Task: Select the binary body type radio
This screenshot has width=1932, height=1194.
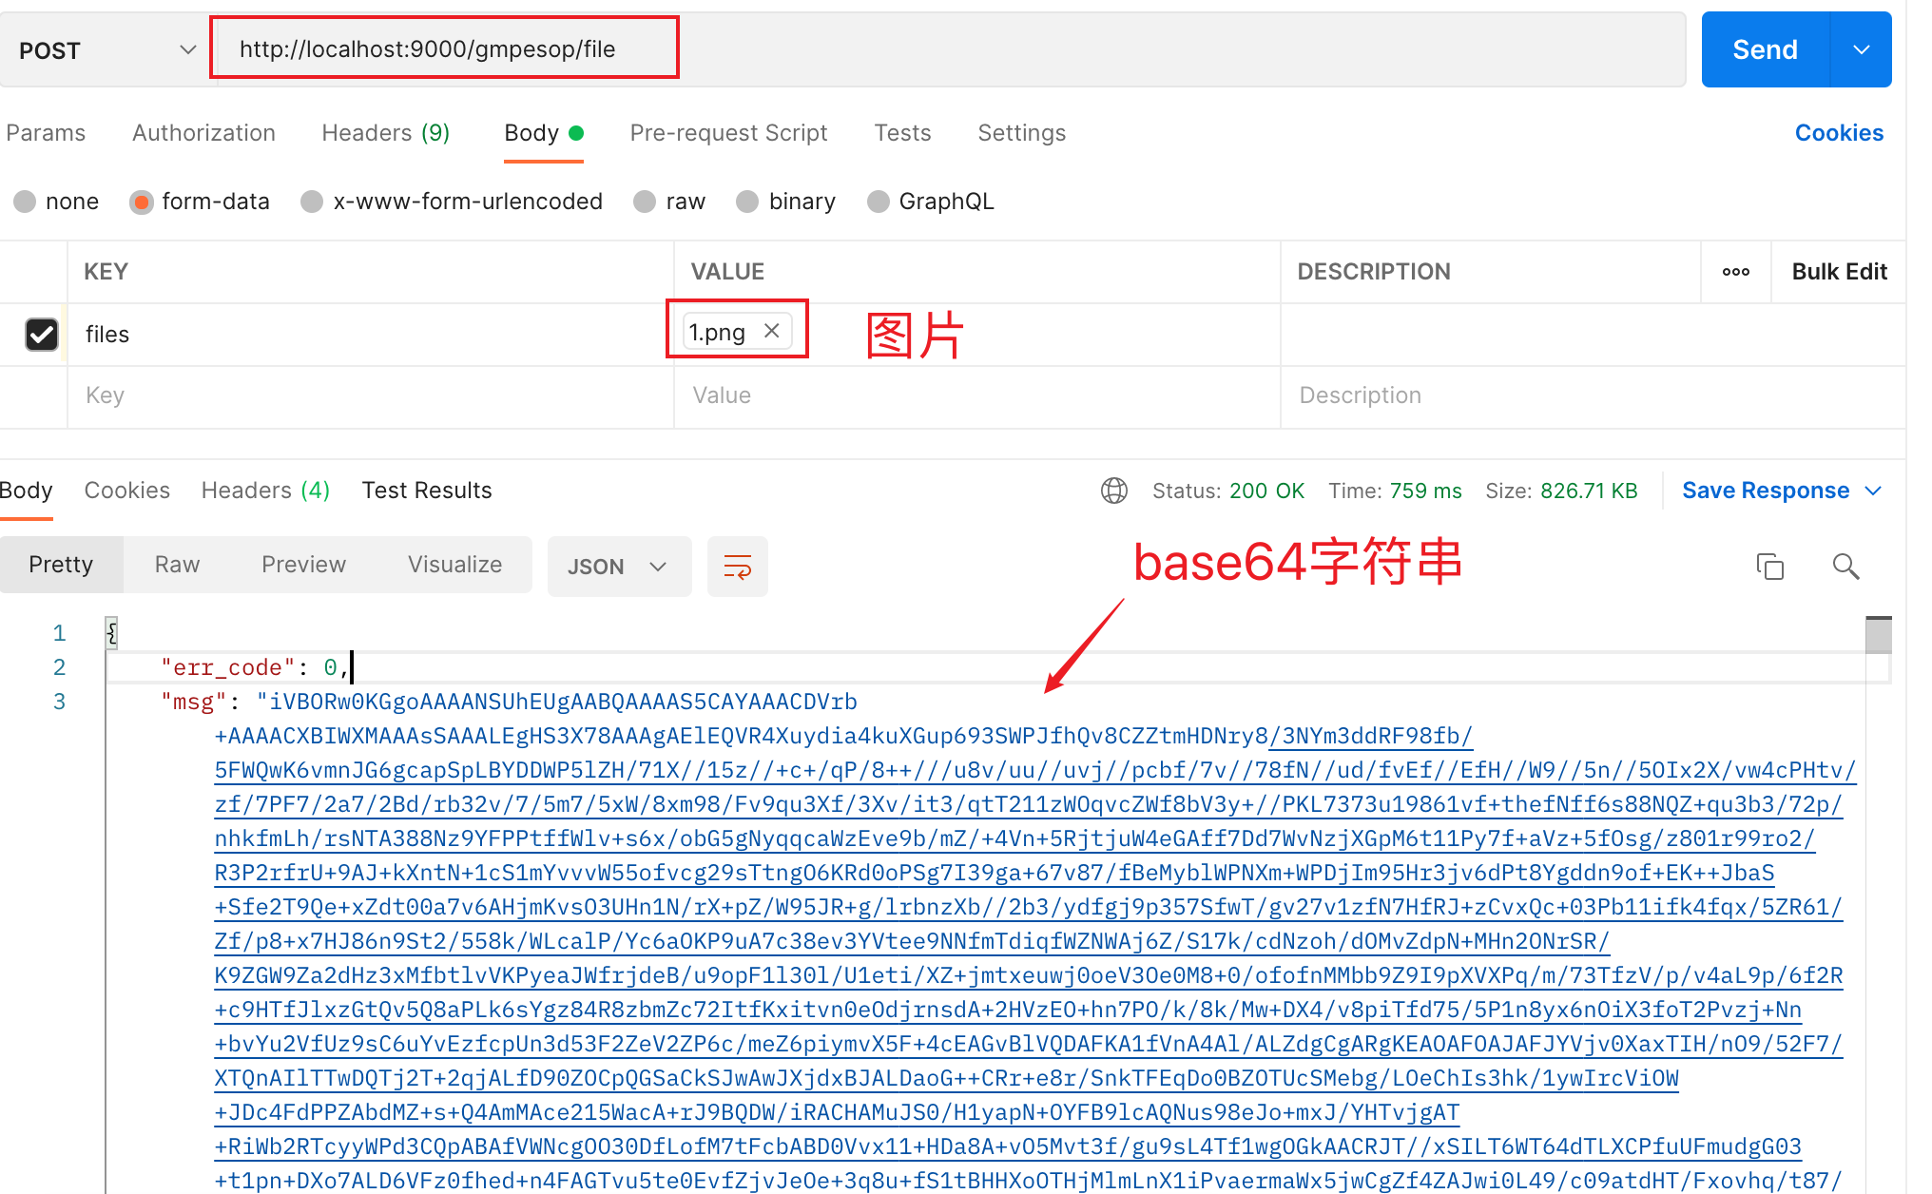Action: click(x=748, y=202)
